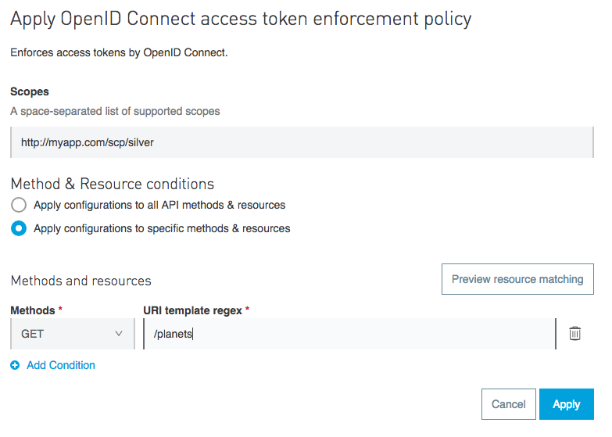Click label 'Apply configurations to specific methods'
The image size is (612, 437).
click(162, 229)
